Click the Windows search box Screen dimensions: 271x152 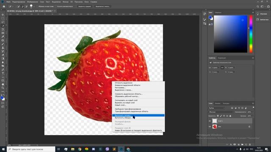point(31,149)
